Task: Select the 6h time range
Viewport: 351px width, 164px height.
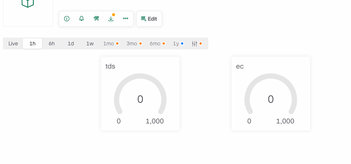Action: coord(52,43)
